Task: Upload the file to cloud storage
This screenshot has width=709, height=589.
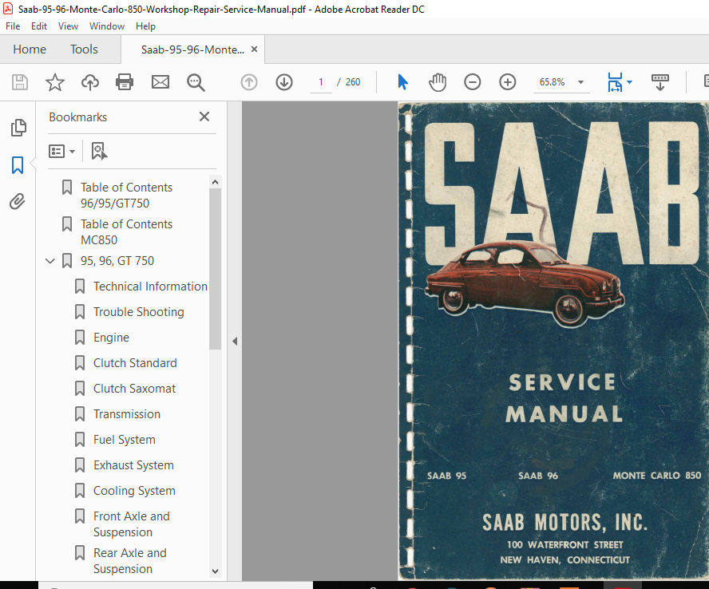Action: [90, 82]
